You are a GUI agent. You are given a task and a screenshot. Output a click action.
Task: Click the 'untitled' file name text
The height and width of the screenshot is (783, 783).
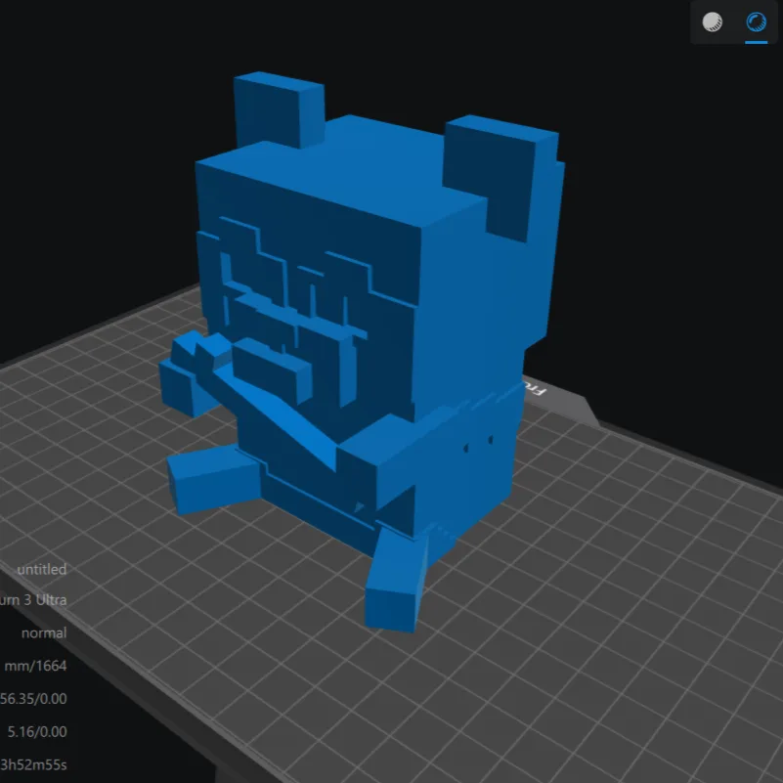(x=41, y=569)
